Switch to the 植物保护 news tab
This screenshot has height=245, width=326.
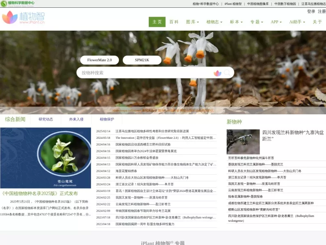(x=107, y=119)
